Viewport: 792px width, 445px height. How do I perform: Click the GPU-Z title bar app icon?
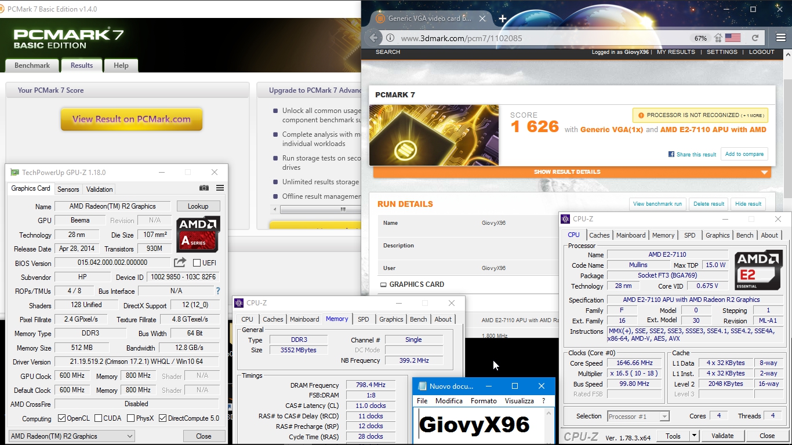(x=14, y=172)
